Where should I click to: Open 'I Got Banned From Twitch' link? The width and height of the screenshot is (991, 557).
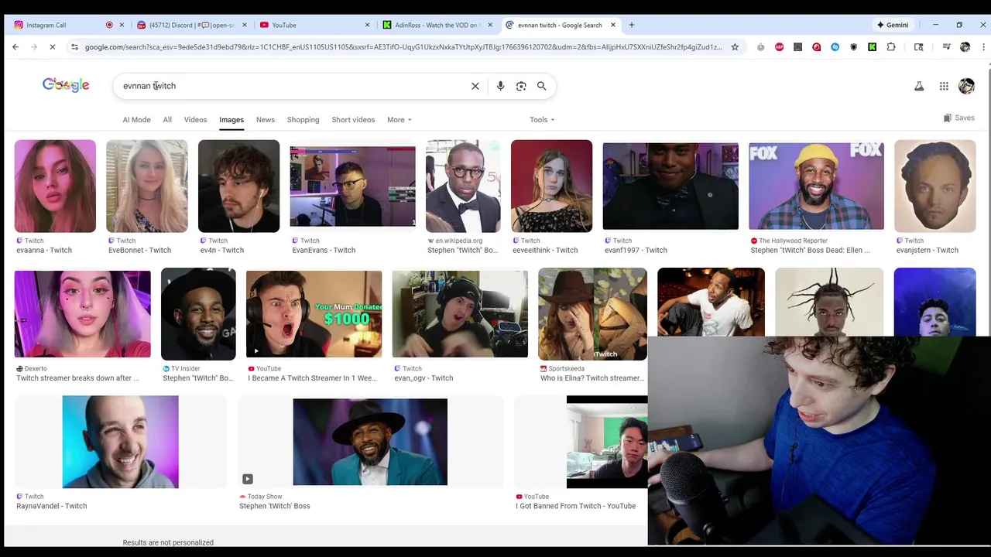576,506
